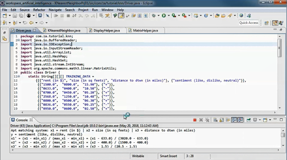
Task: Click the Quick Access search field
Action: pos(248,23)
